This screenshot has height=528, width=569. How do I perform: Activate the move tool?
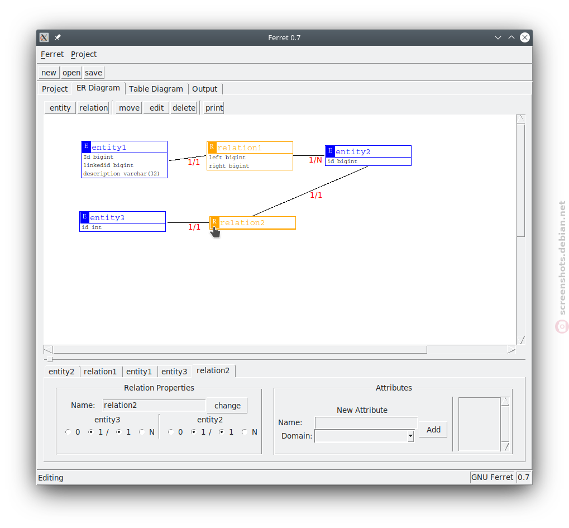(x=129, y=108)
